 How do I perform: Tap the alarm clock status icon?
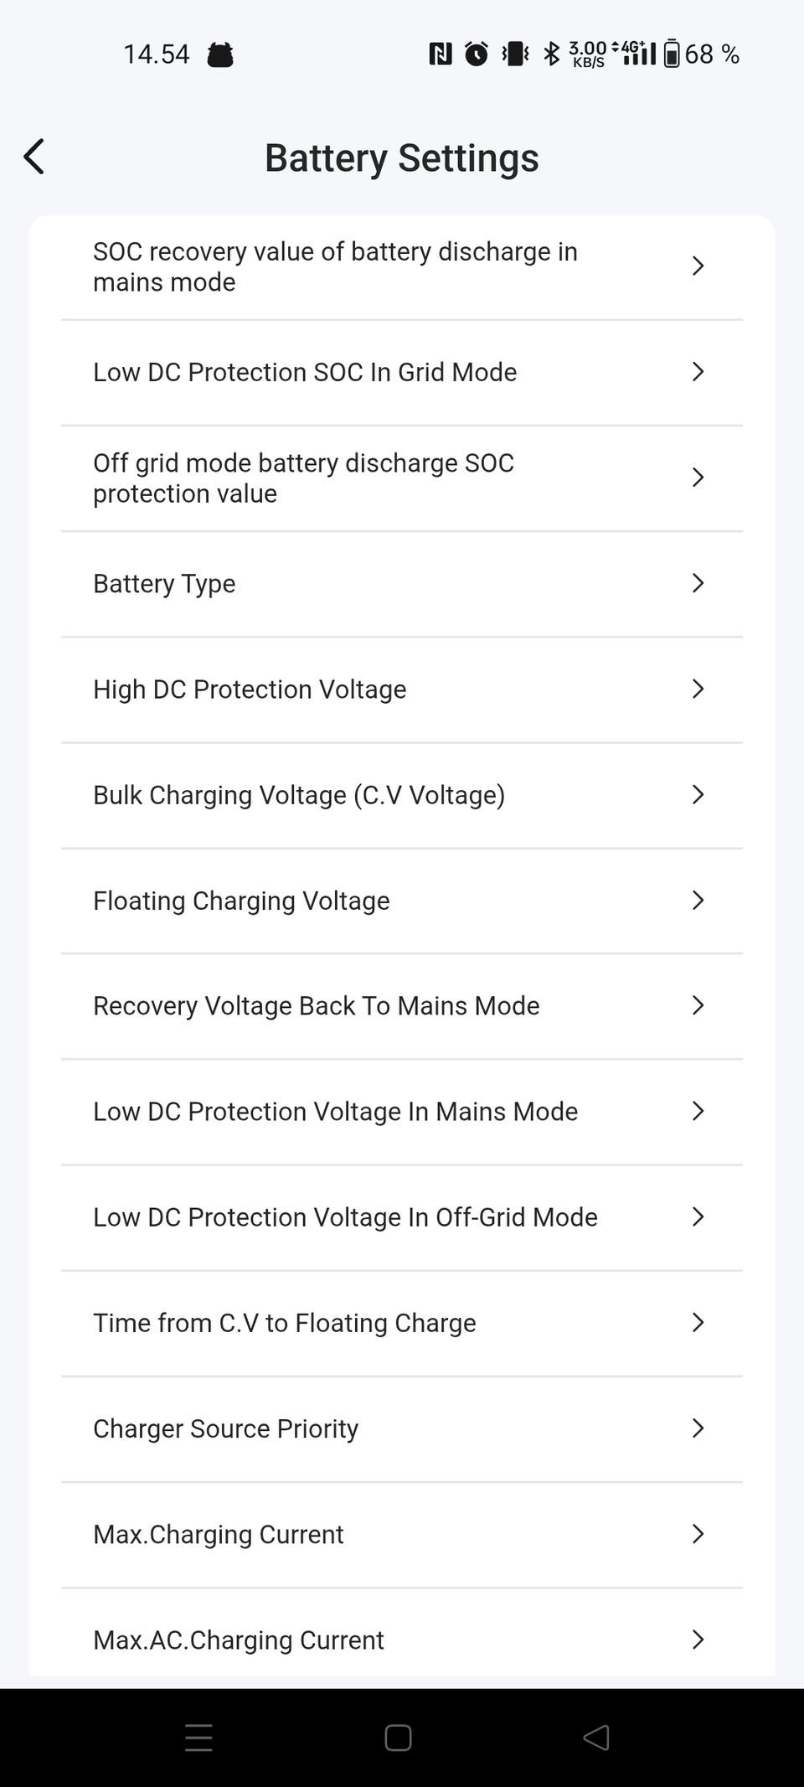(477, 54)
